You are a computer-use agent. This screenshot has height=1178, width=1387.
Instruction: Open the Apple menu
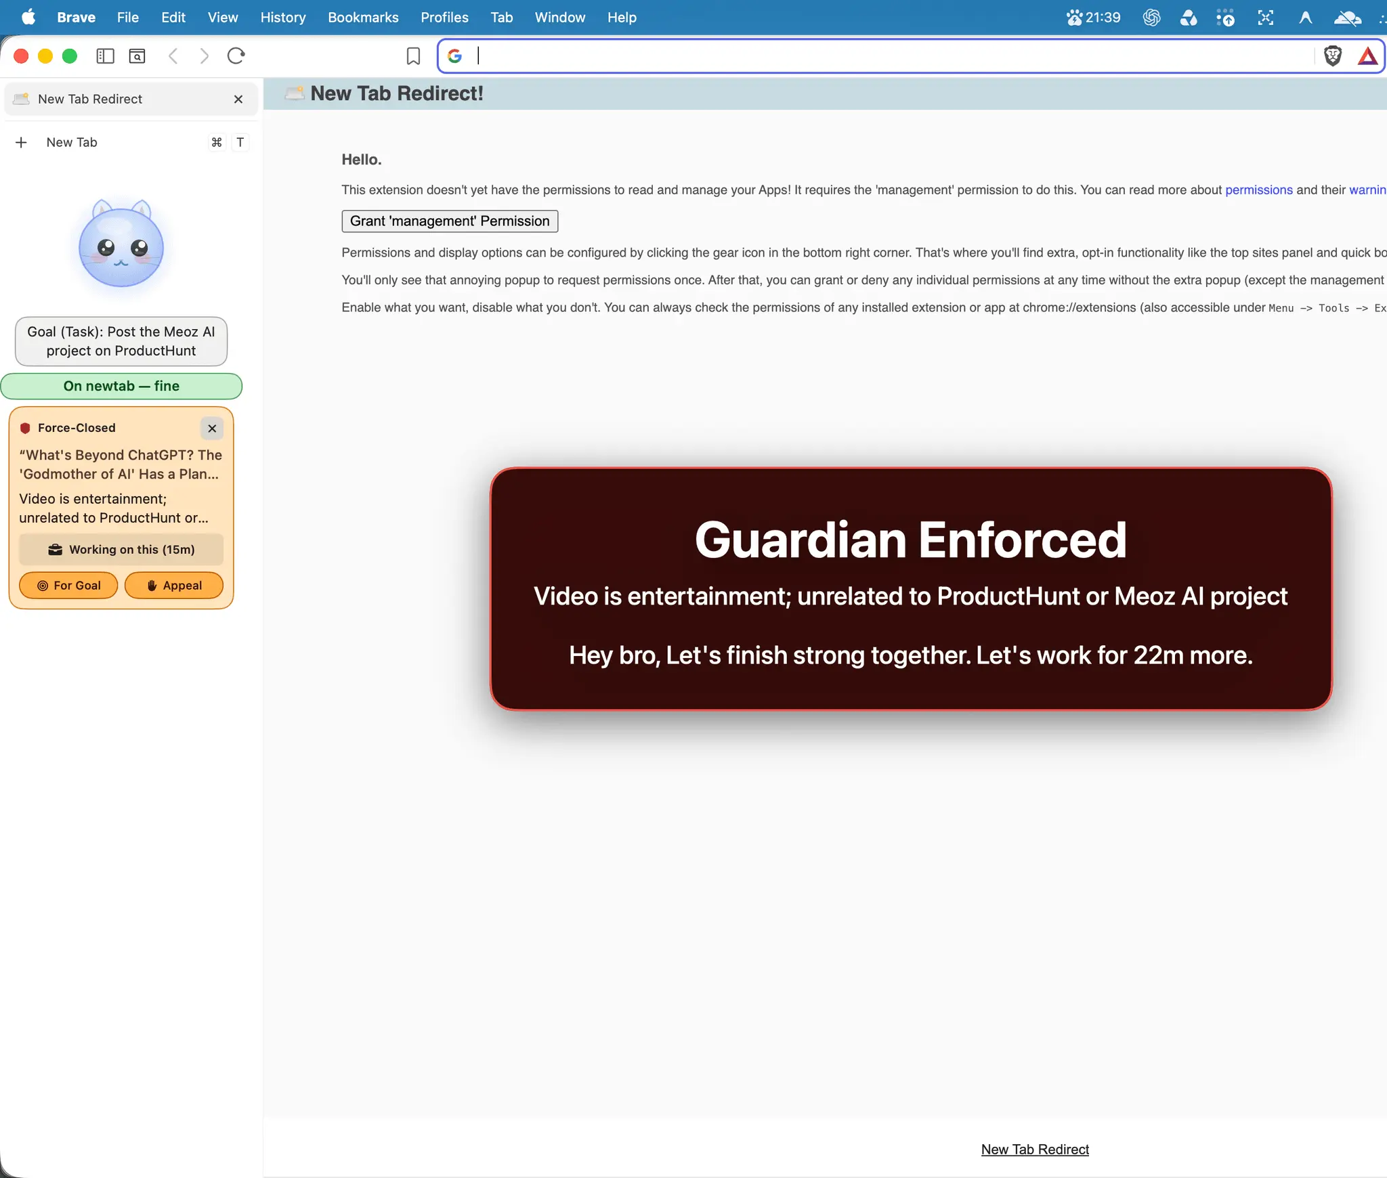click(28, 18)
